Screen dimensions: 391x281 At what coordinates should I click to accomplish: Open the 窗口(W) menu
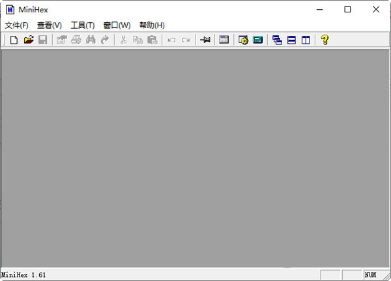click(x=117, y=25)
